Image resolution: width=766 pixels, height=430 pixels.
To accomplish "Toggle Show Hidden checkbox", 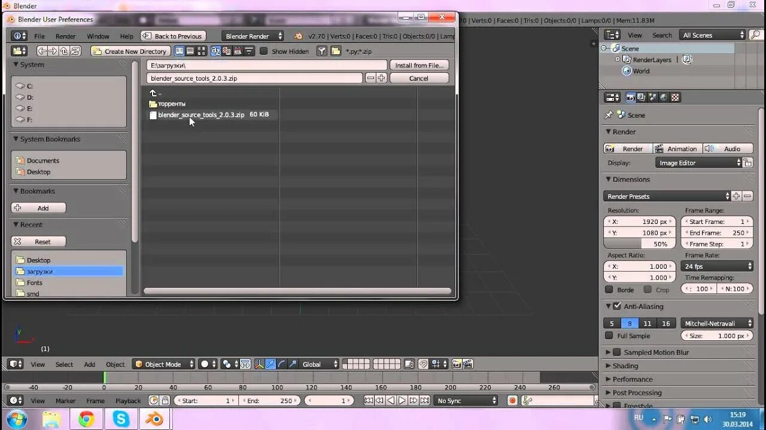I will [x=264, y=51].
